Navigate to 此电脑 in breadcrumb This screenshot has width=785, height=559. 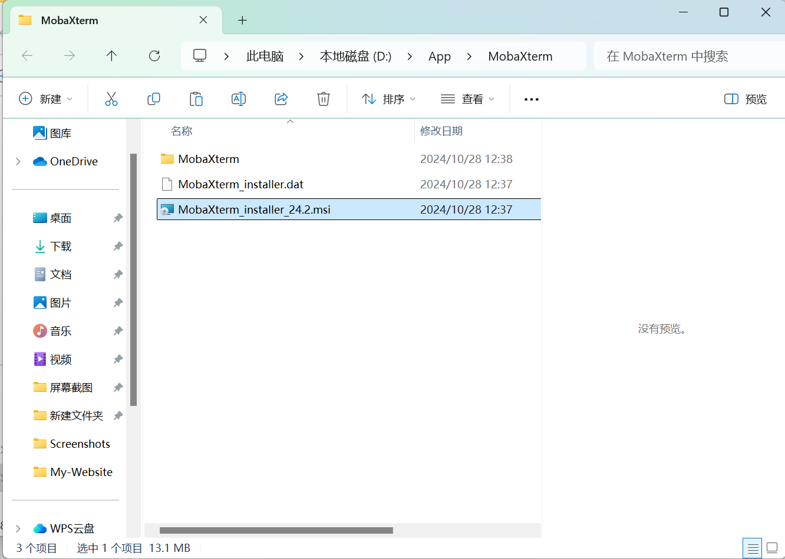pyautogui.click(x=265, y=56)
